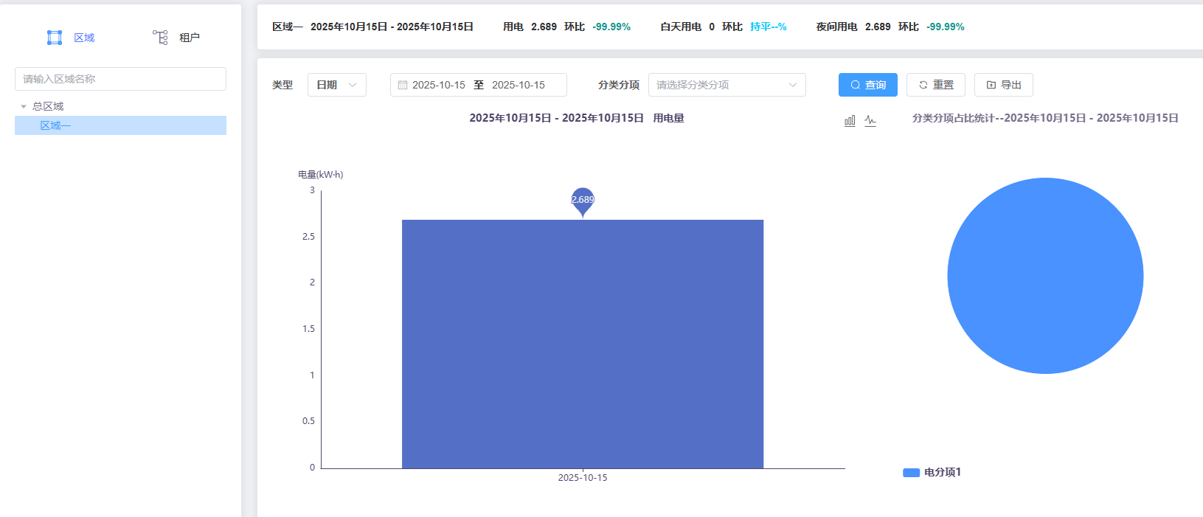
Task: Click the 租户 tree structure icon
Action: pyautogui.click(x=160, y=38)
